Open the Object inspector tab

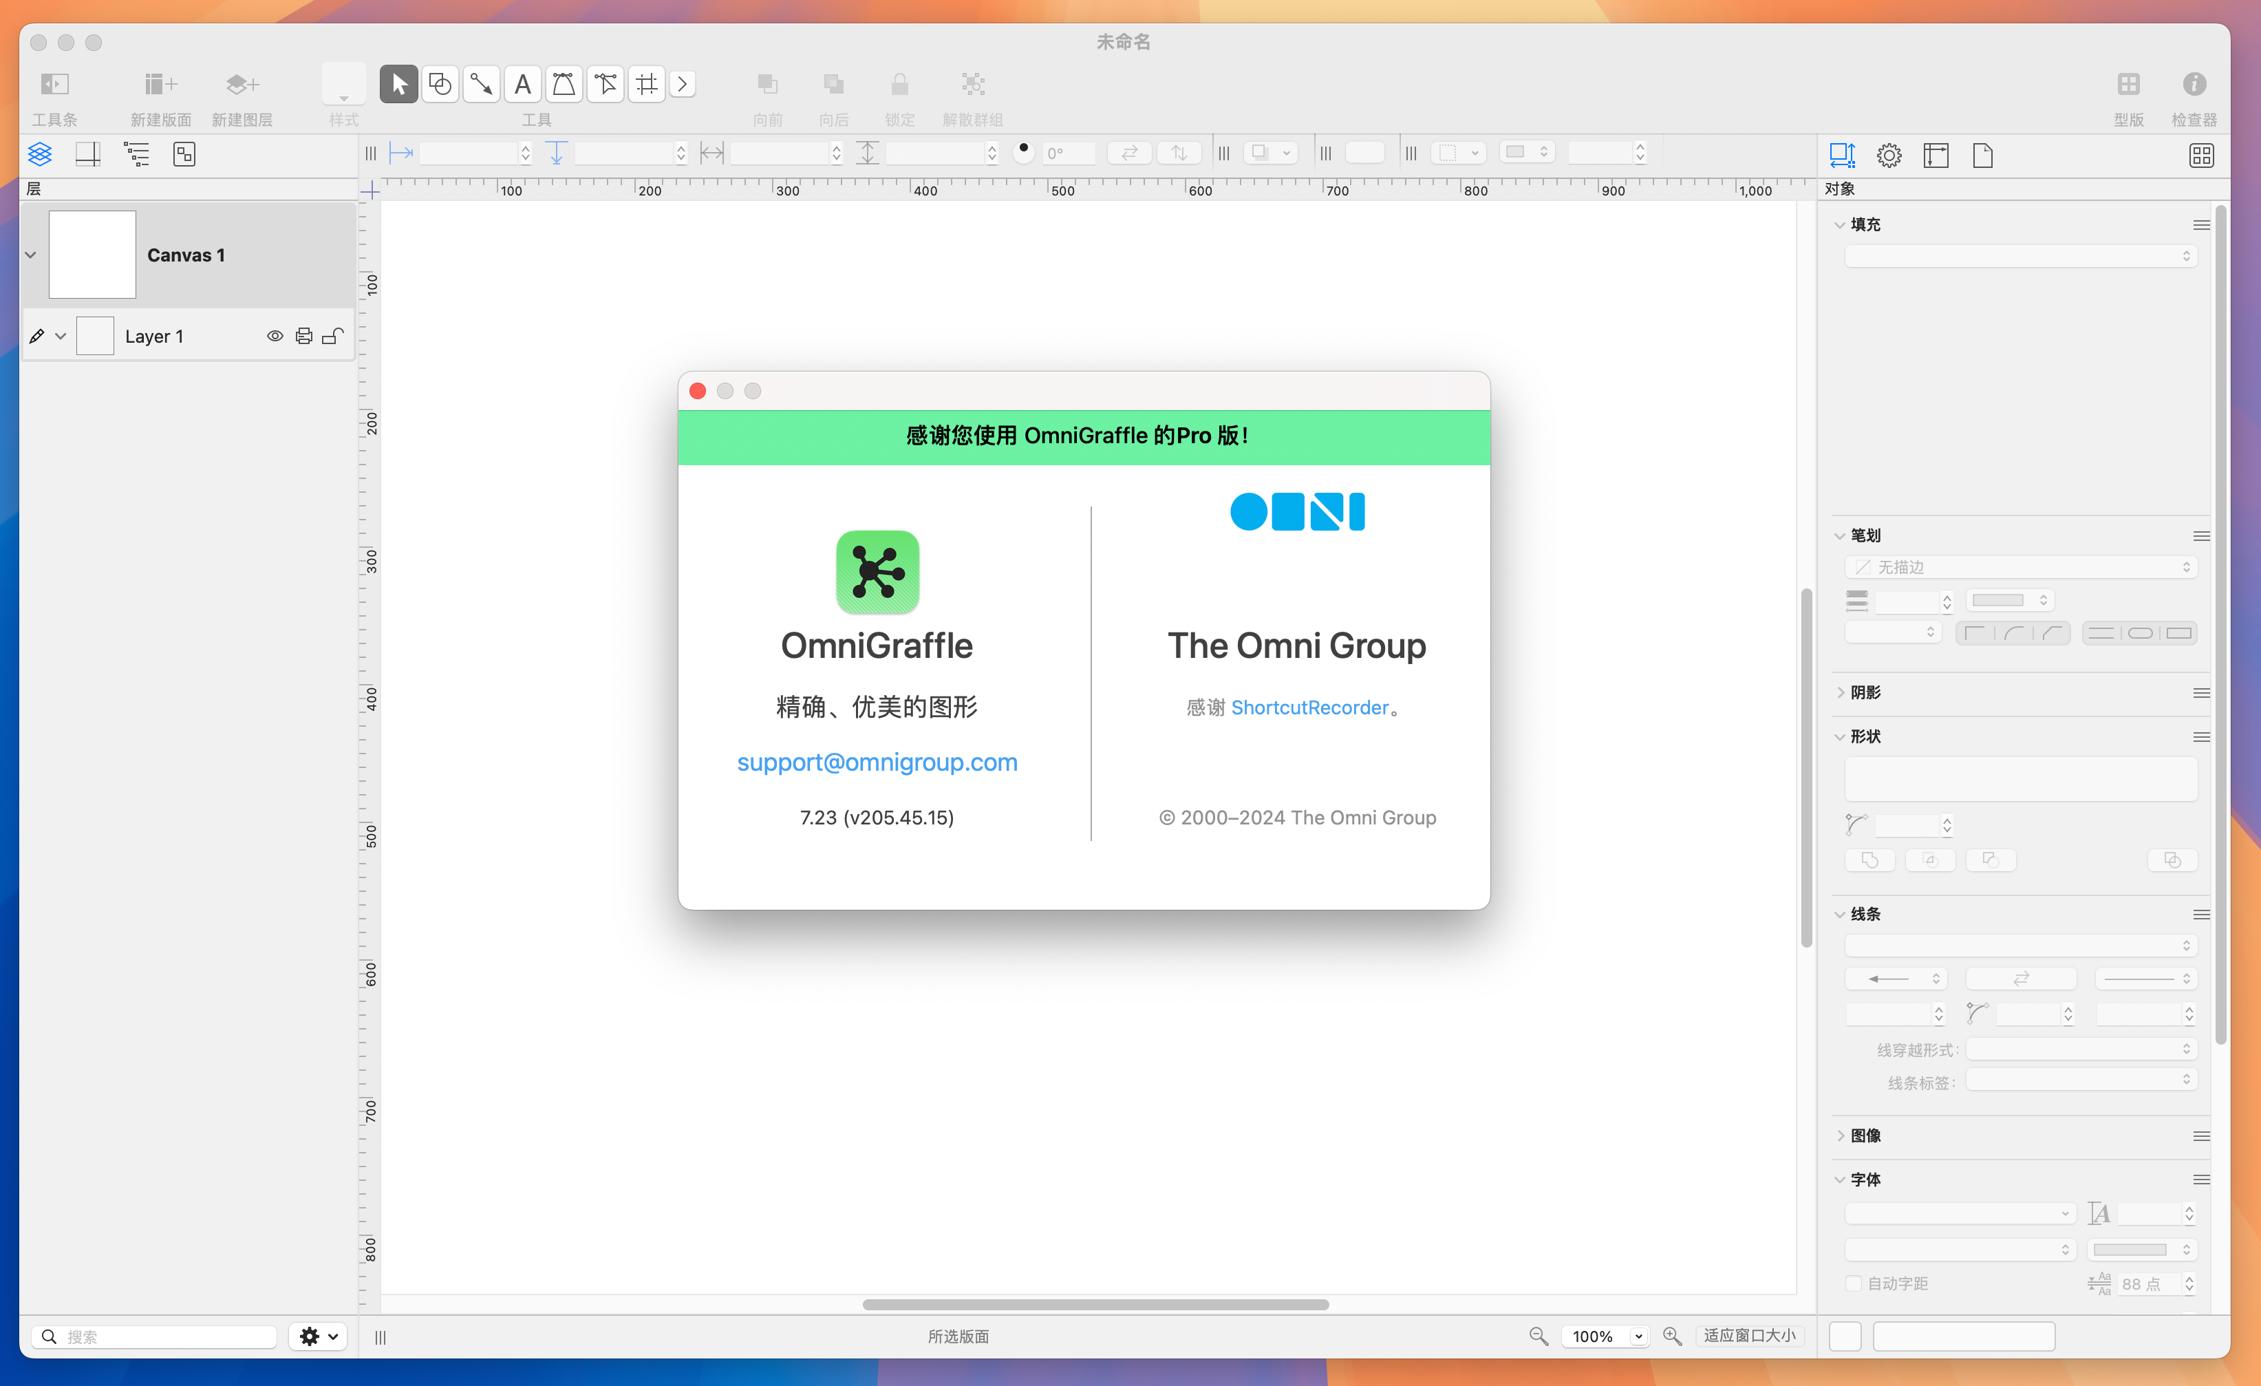(1843, 155)
